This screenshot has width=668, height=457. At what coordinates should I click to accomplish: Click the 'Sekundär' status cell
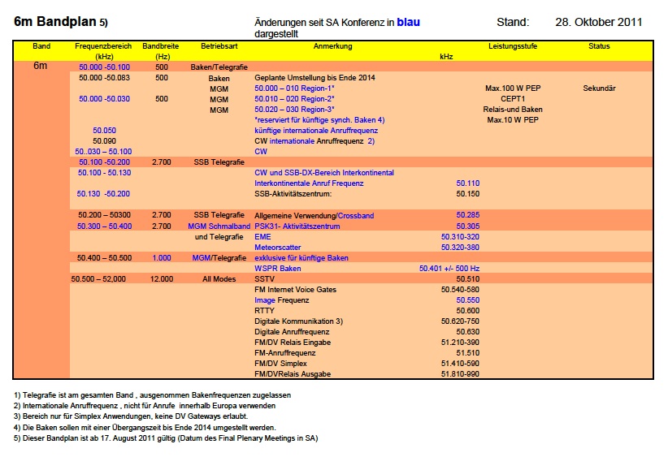coord(599,88)
